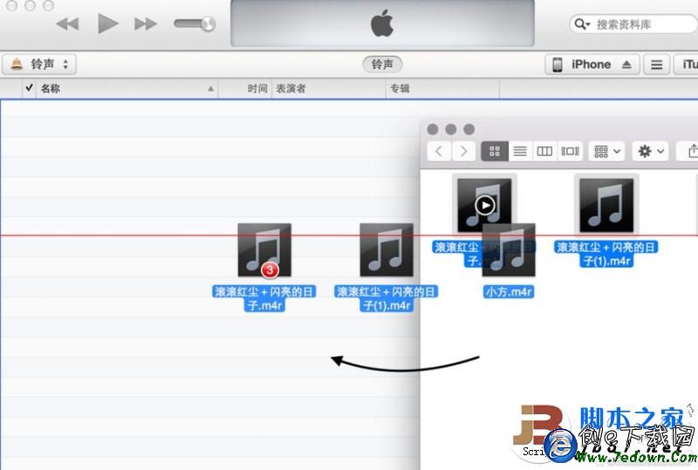Image resolution: width=698 pixels, height=470 pixels.
Task: Click the 滚滚红尘+闪亮的日子(1).m4r filename in Finder
Action: click(606, 254)
